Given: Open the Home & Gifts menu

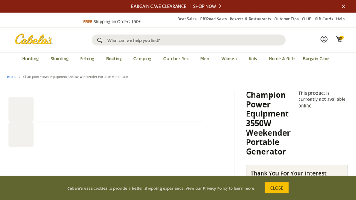Looking at the screenshot, I should tap(282, 59).
